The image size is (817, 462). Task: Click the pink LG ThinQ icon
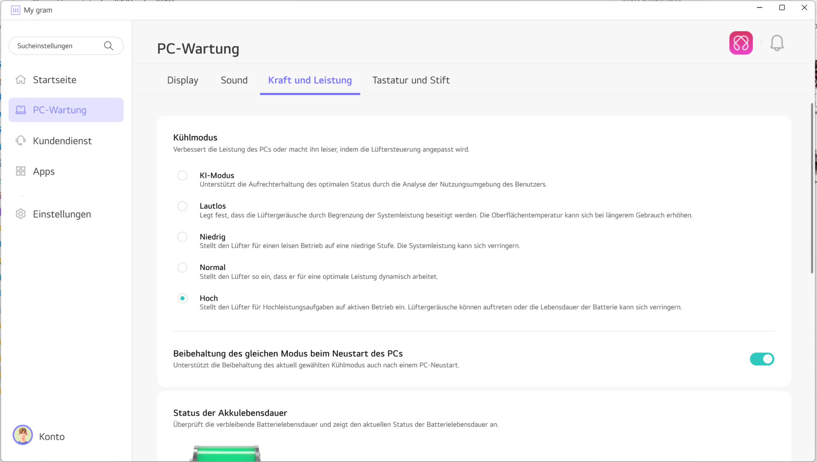(741, 43)
